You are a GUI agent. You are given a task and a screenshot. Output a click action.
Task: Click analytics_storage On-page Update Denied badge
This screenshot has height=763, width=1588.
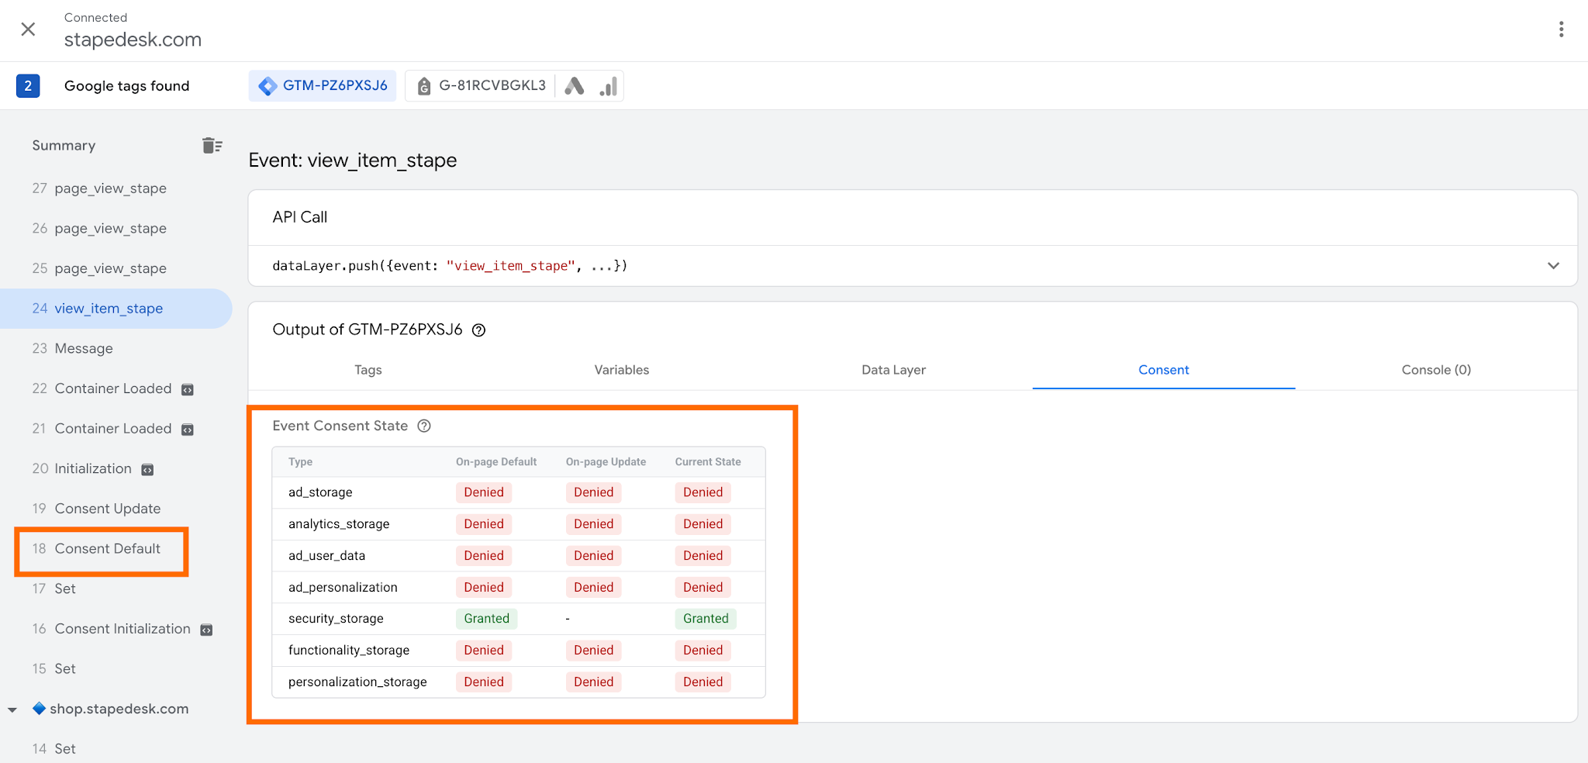pyautogui.click(x=594, y=524)
